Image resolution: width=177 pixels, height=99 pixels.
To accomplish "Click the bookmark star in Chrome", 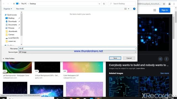I will [x=164, y=4].
